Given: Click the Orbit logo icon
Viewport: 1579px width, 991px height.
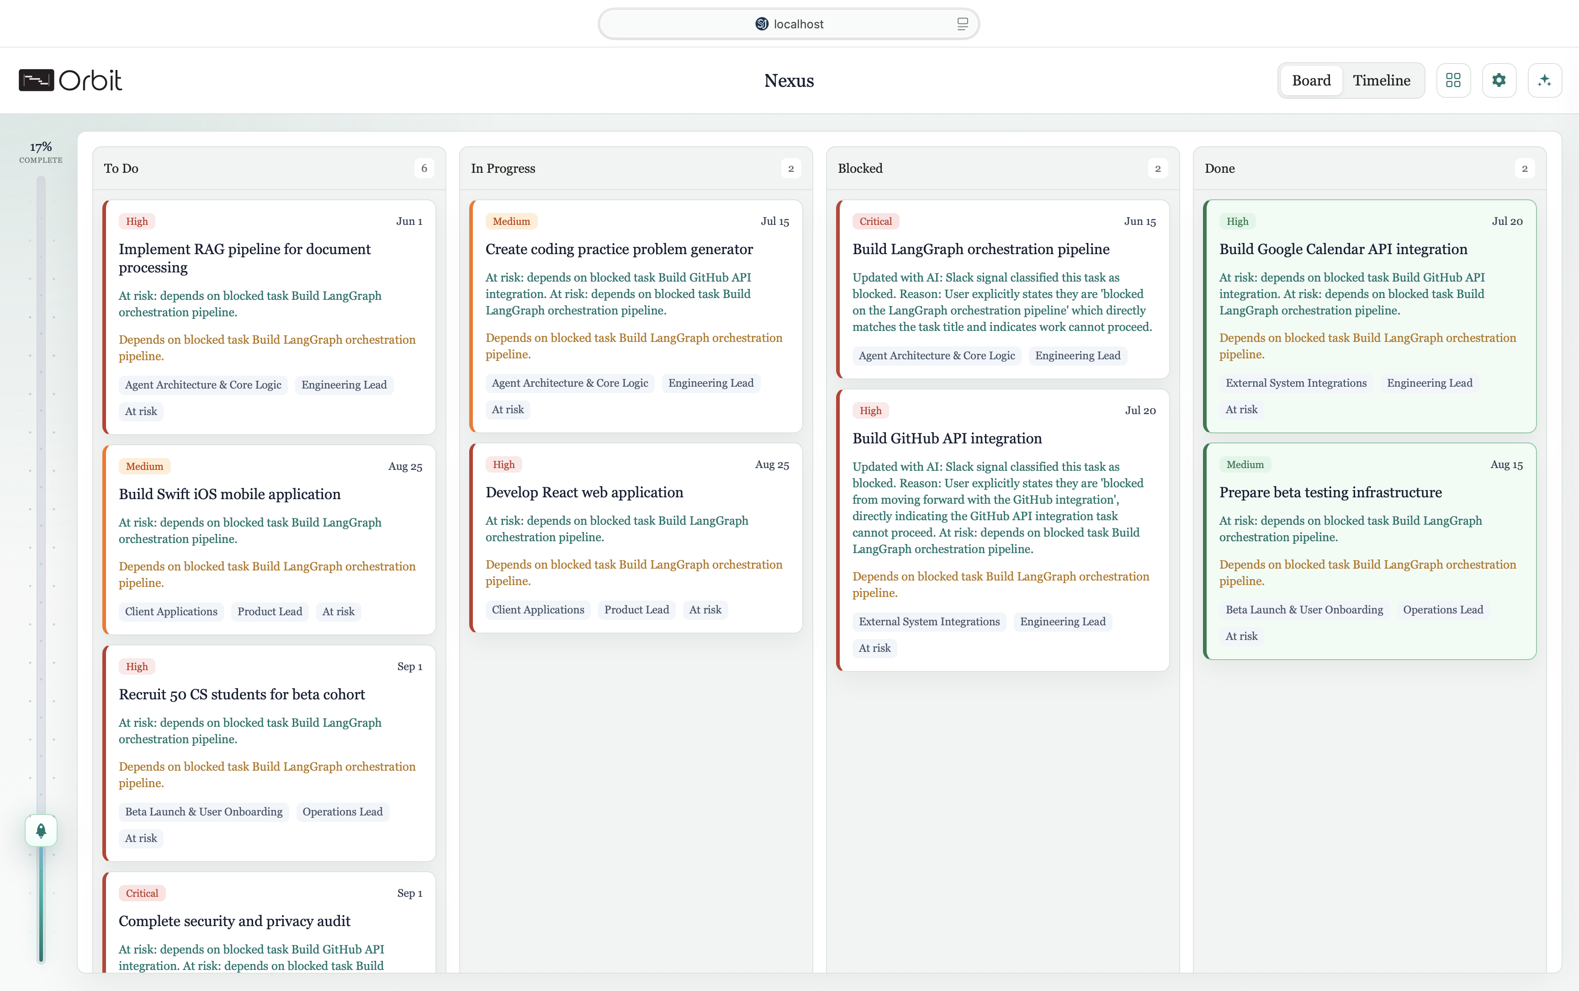Looking at the screenshot, I should click(36, 80).
